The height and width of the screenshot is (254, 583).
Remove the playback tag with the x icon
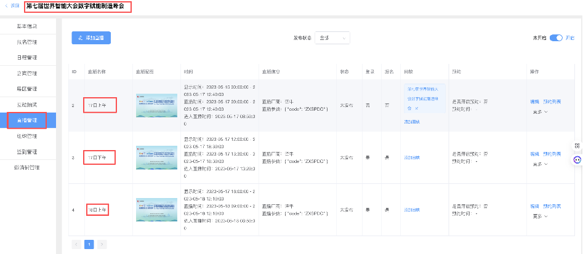pyautogui.click(x=416, y=108)
